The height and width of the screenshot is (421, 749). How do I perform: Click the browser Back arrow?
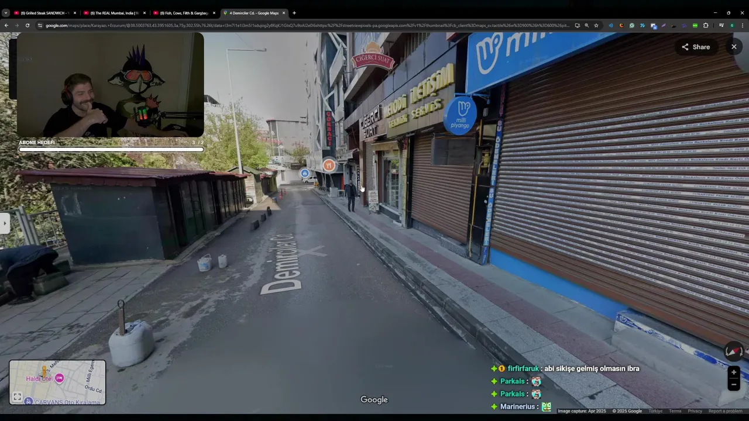tap(6, 25)
